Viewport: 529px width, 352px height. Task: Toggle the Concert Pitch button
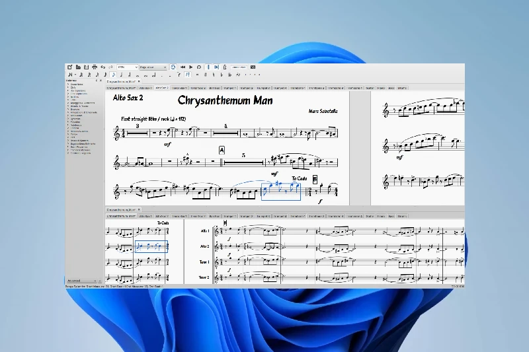[x=239, y=67]
